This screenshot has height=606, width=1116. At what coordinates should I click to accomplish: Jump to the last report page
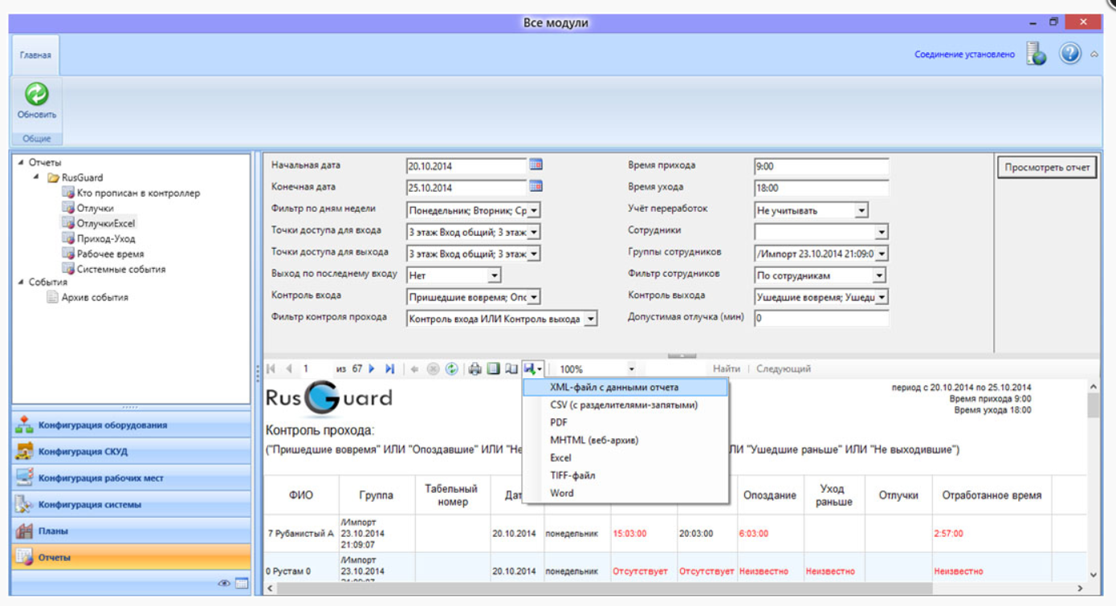[x=389, y=369]
